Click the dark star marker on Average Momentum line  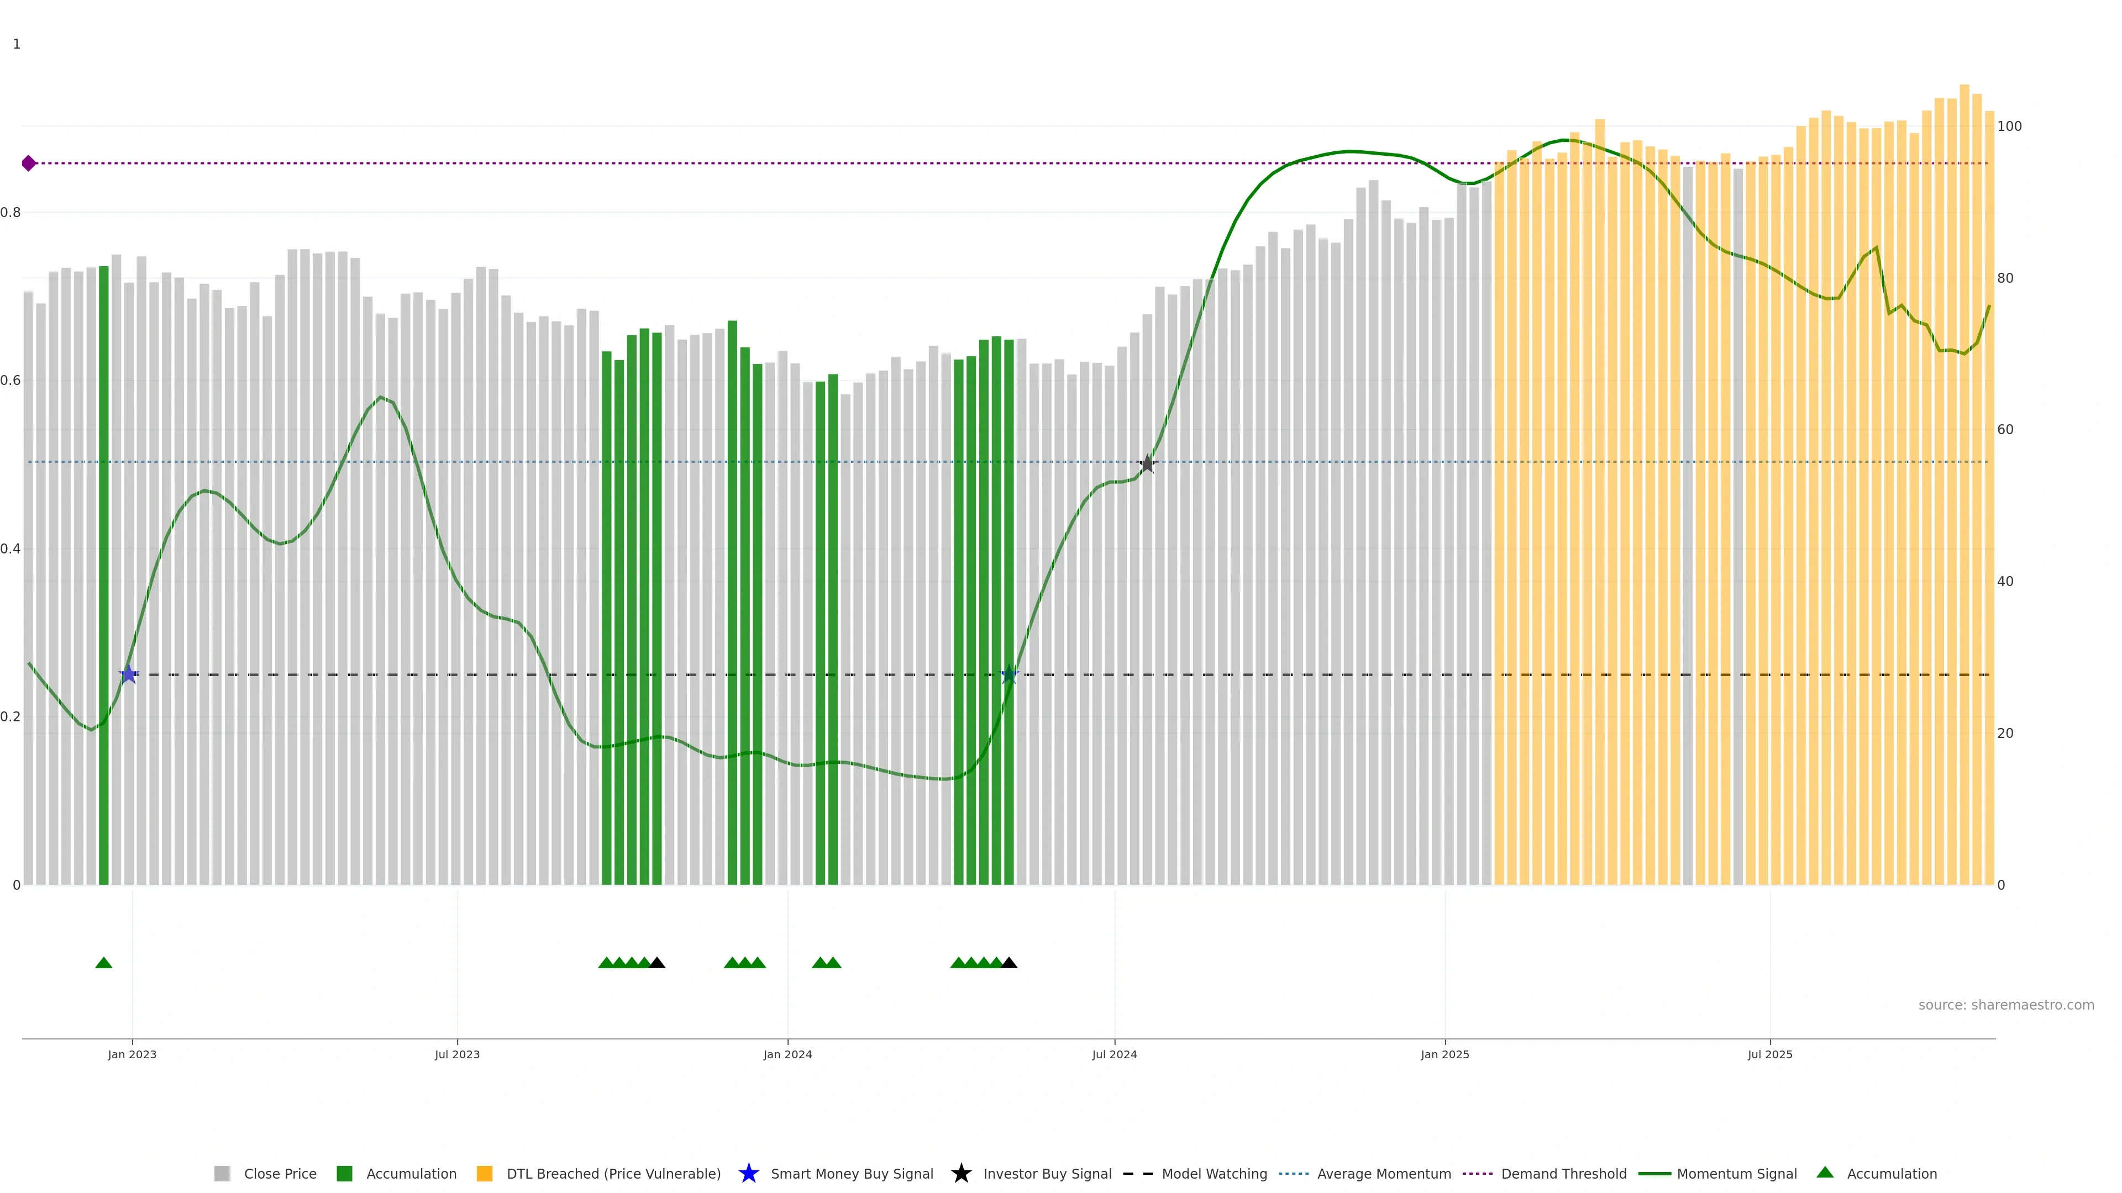tap(1147, 463)
